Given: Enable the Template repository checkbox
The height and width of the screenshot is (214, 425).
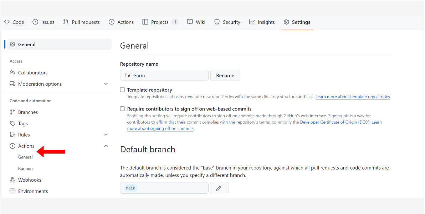Looking at the screenshot, I should click(x=123, y=90).
